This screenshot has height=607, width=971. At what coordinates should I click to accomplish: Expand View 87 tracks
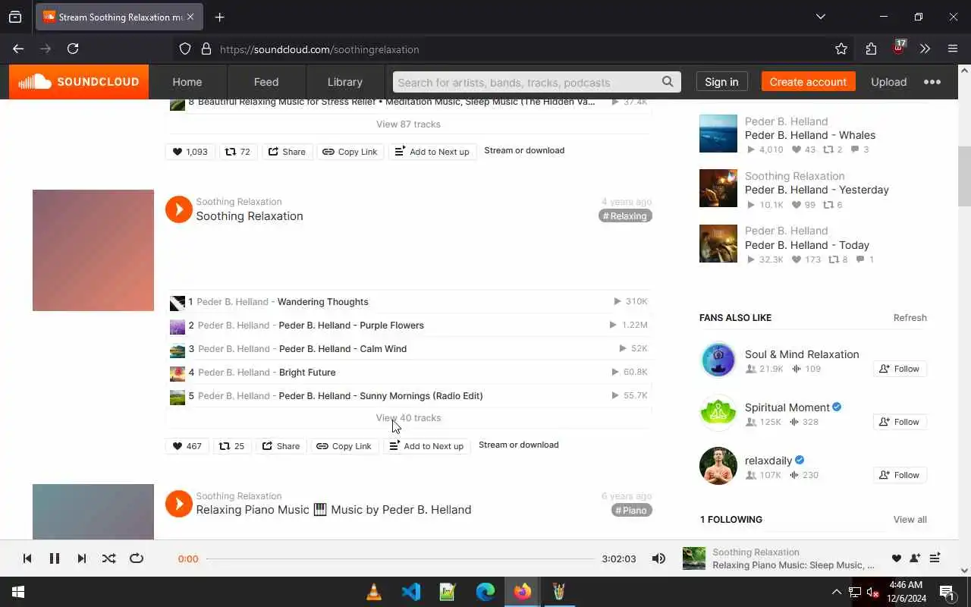(408, 124)
